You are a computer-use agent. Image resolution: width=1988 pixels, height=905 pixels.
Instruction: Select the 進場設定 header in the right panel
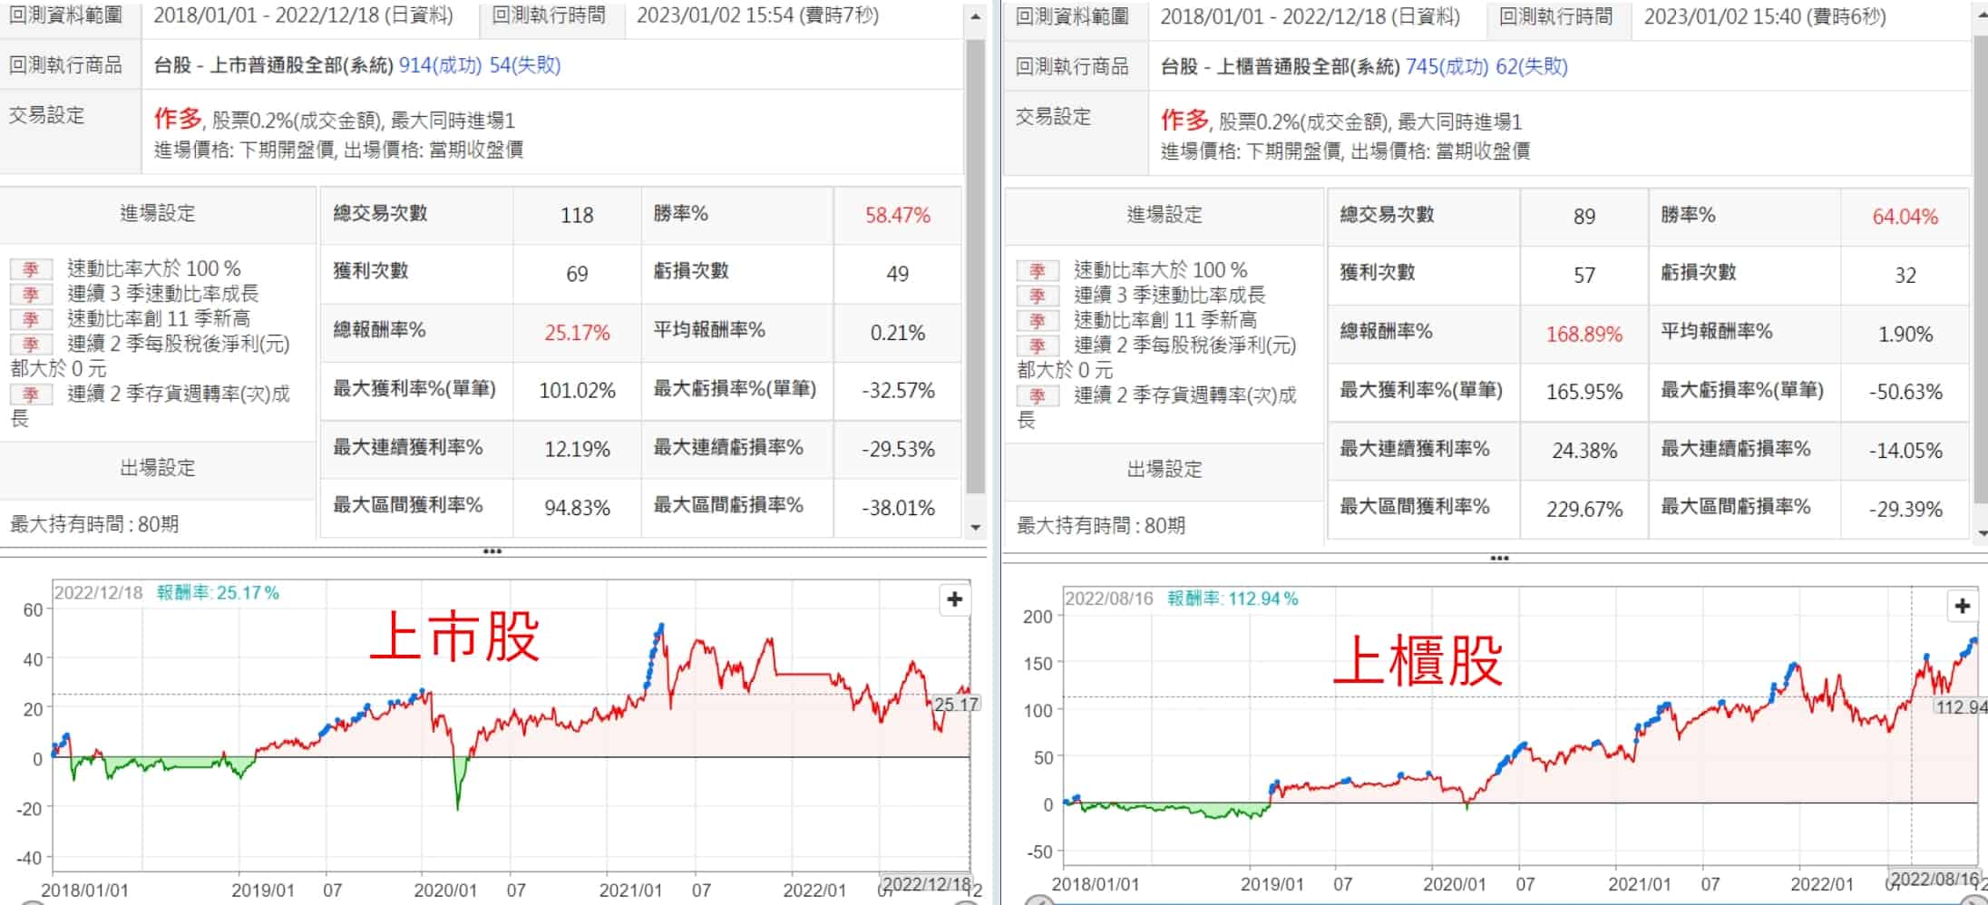(x=1165, y=215)
